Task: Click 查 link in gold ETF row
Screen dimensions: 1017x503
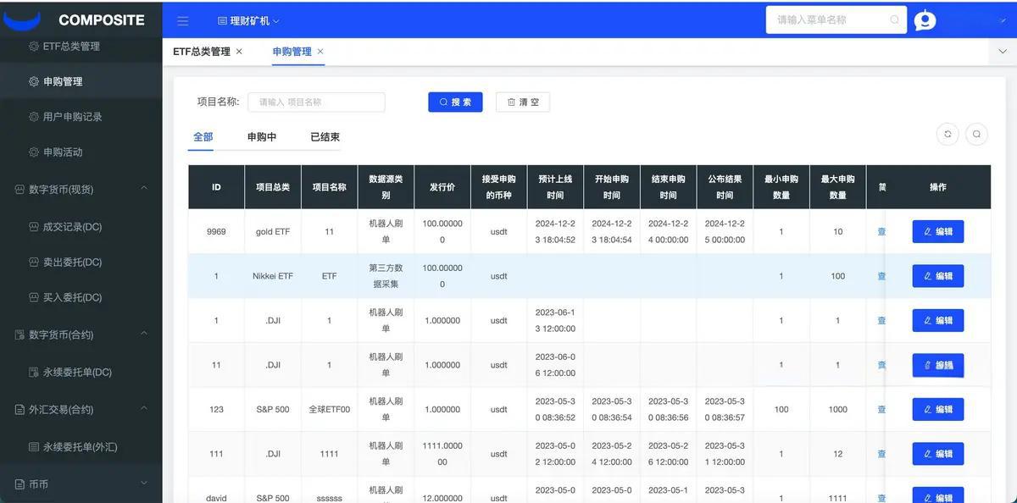Action: 881,231
